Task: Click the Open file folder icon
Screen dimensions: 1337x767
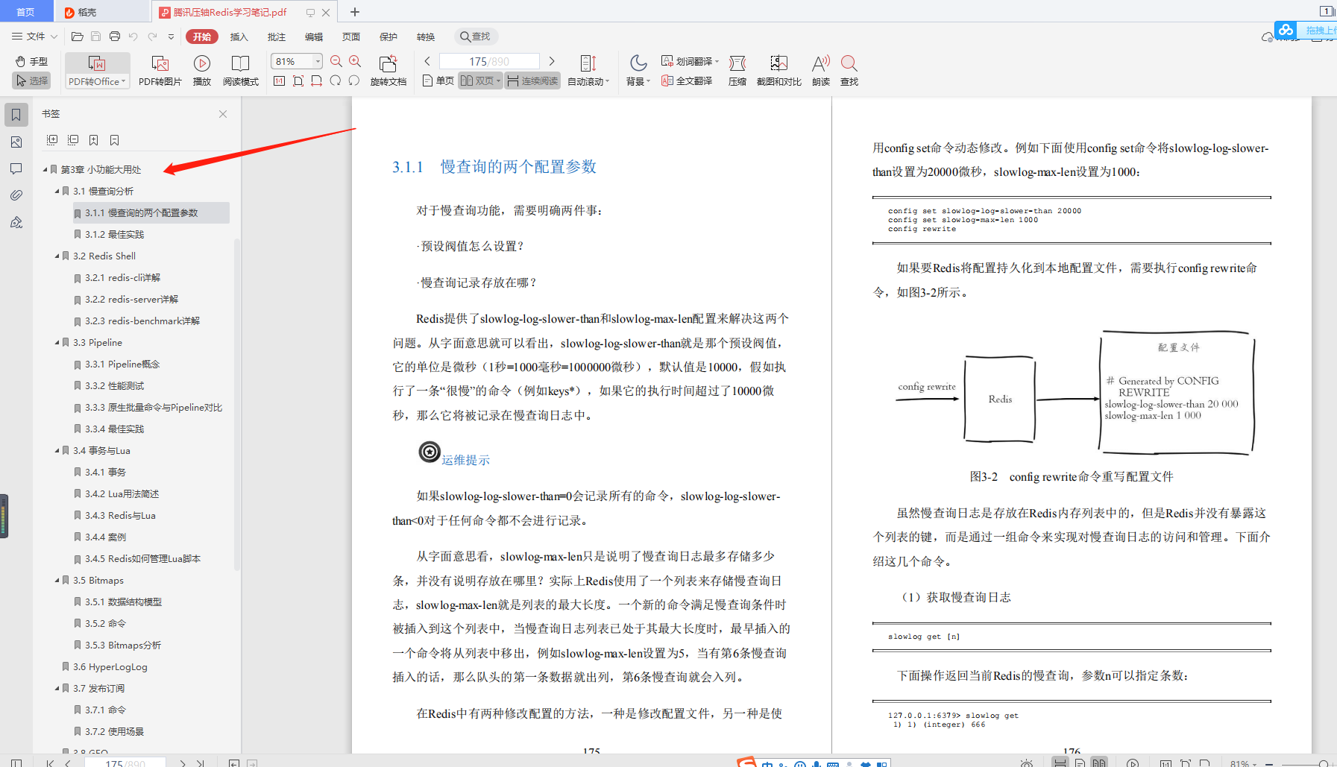Action: point(77,36)
